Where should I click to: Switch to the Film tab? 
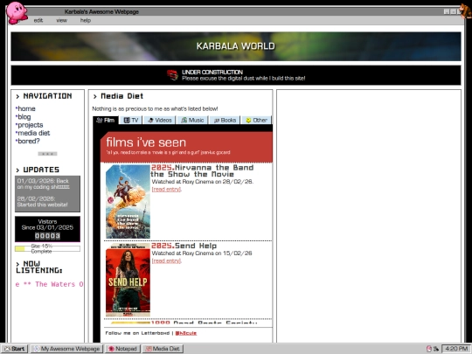pos(106,120)
